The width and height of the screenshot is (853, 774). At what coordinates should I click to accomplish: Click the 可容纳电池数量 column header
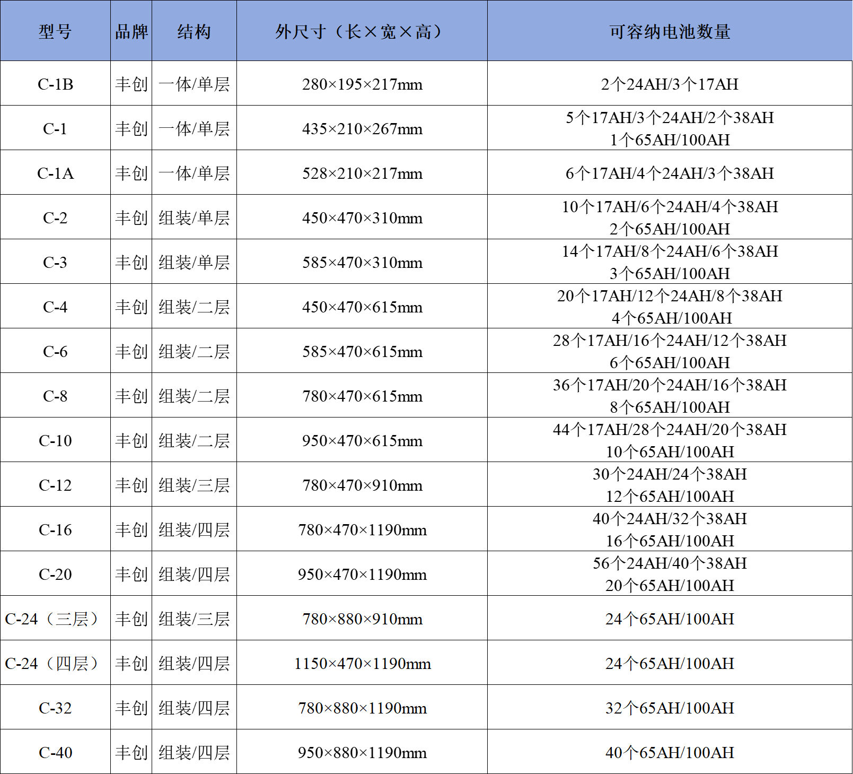click(x=670, y=31)
